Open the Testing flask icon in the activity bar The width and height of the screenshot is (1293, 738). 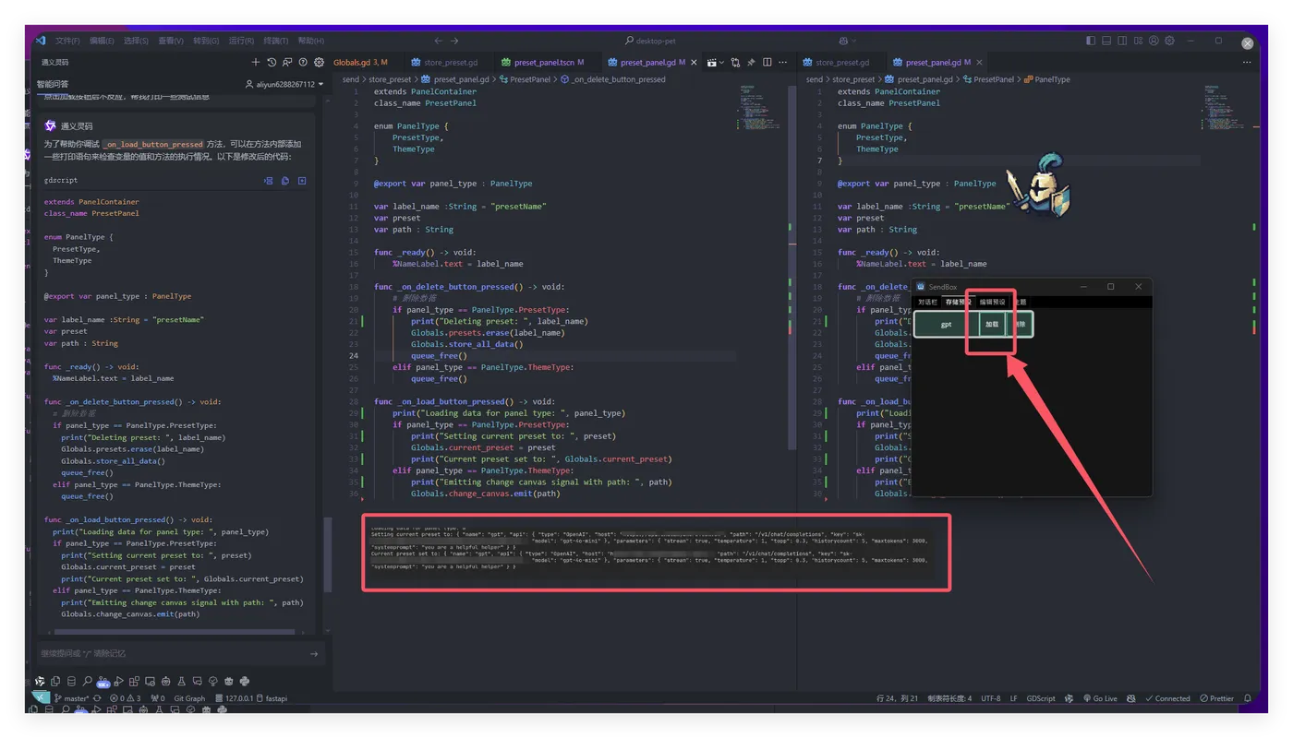point(181,682)
